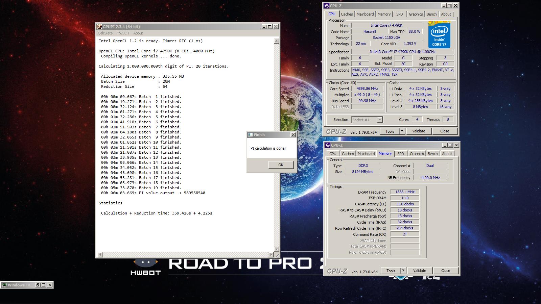Click the NB Frequency 4199.0 MHz value

click(430, 178)
